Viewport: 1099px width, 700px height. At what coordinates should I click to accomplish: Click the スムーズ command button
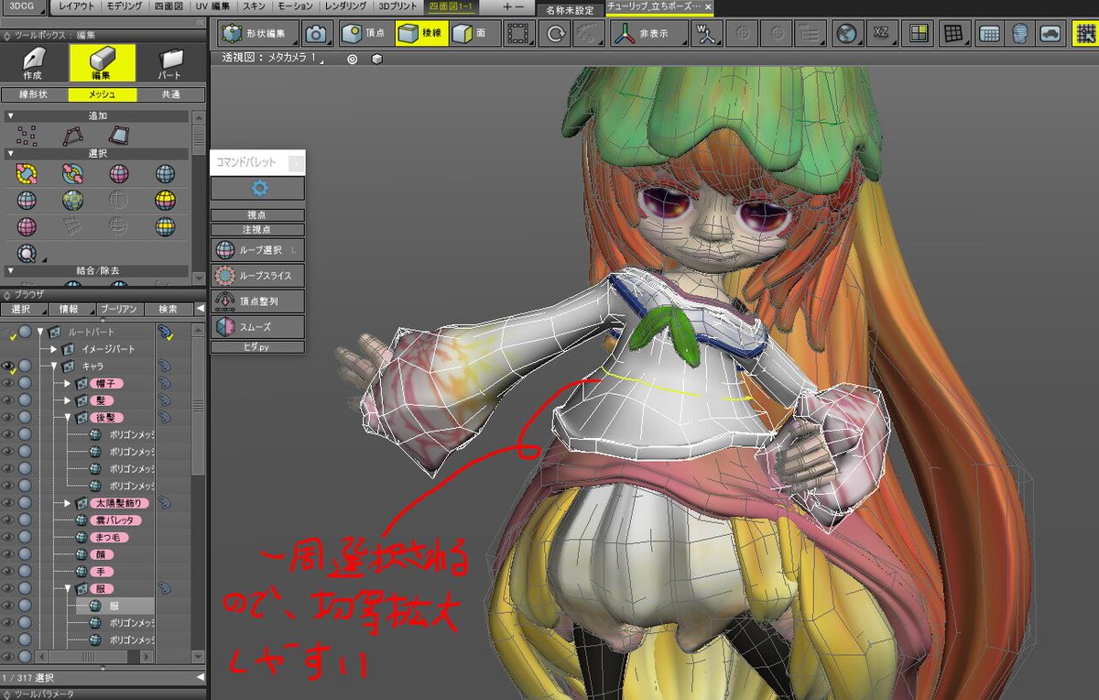pyautogui.click(x=258, y=326)
